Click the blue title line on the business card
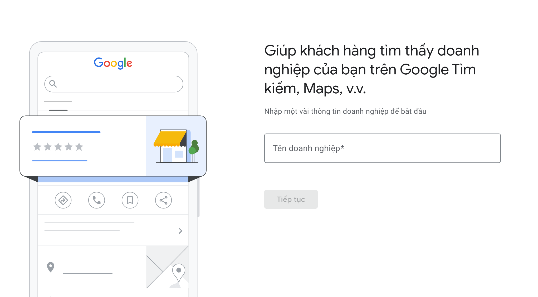538x297 pixels. click(x=66, y=132)
